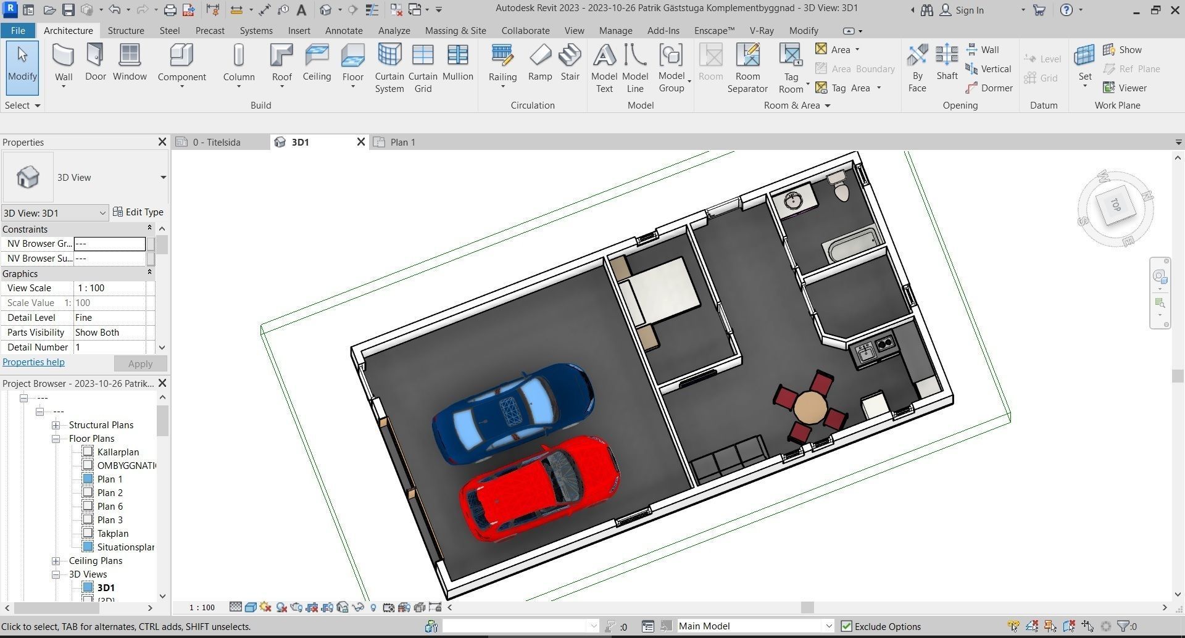Toggle the Exclude Options checkbox
The height and width of the screenshot is (638, 1185).
coord(846,626)
